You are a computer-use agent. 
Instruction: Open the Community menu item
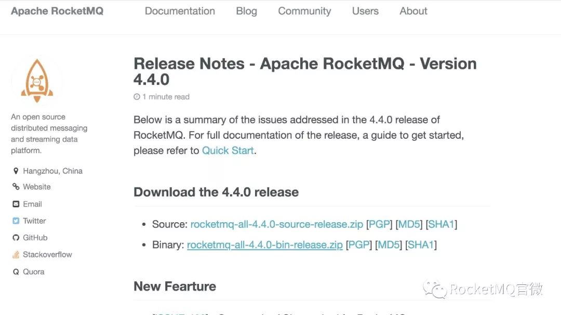304,11
